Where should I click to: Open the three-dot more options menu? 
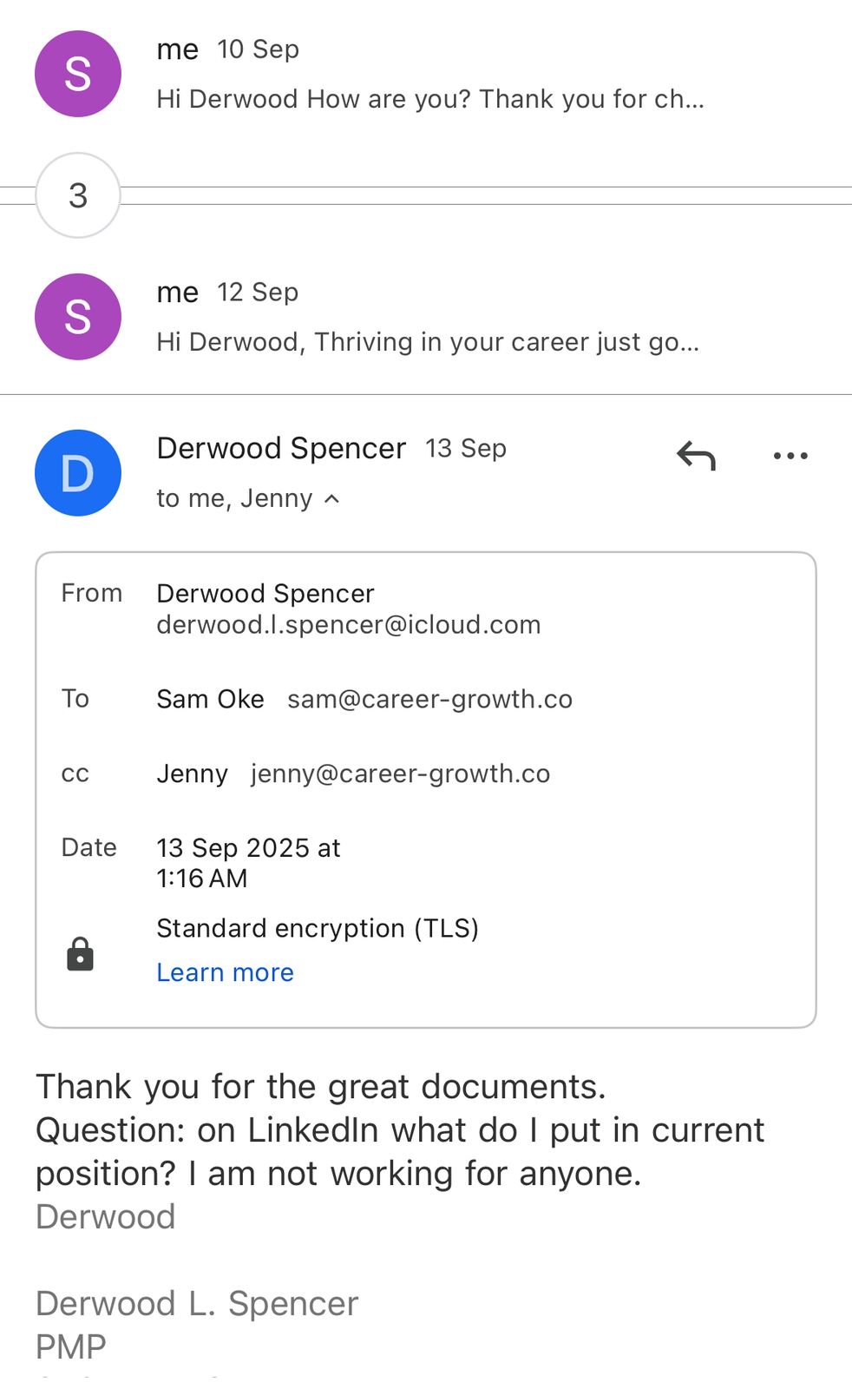[790, 455]
